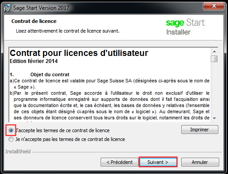Click the "Contrat de licence" header title
228x174 pixels.
(x=34, y=21)
